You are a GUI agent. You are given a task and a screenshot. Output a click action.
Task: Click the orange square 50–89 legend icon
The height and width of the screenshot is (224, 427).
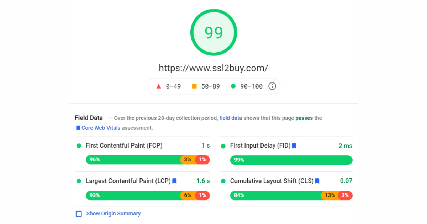(x=194, y=86)
